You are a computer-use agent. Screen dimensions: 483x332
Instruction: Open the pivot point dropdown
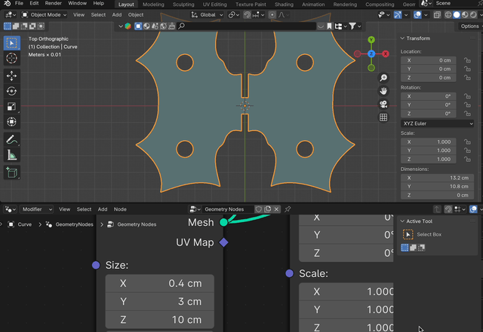pos(234,15)
